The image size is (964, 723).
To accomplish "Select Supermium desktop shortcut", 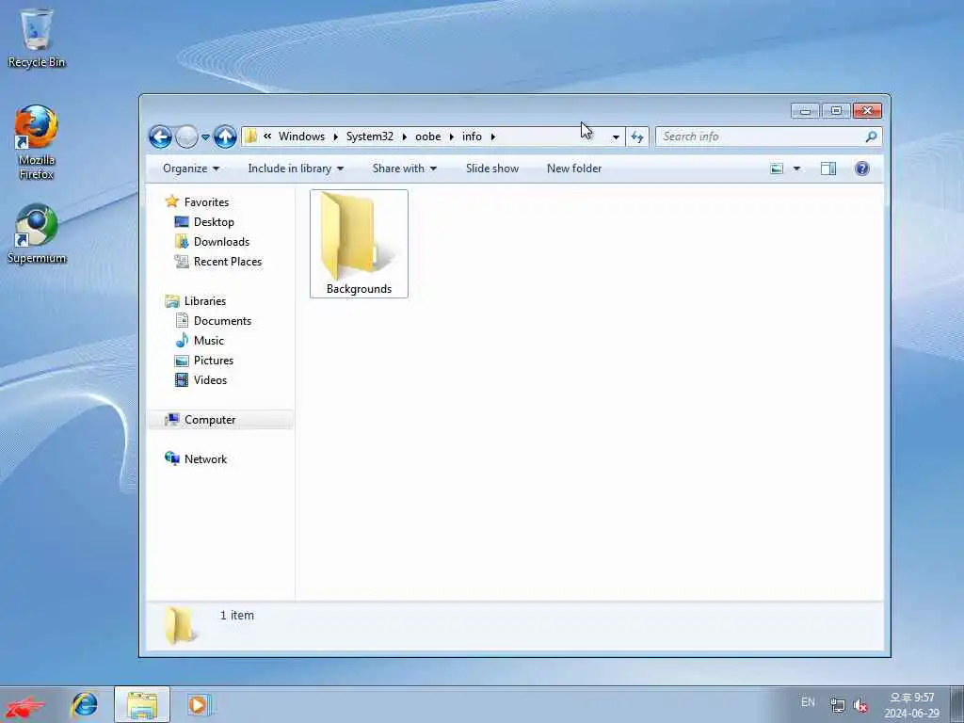I will tap(37, 234).
